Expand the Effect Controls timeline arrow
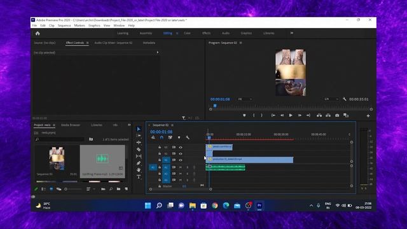Viewport: 407px width, 229px height. pos(158,52)
